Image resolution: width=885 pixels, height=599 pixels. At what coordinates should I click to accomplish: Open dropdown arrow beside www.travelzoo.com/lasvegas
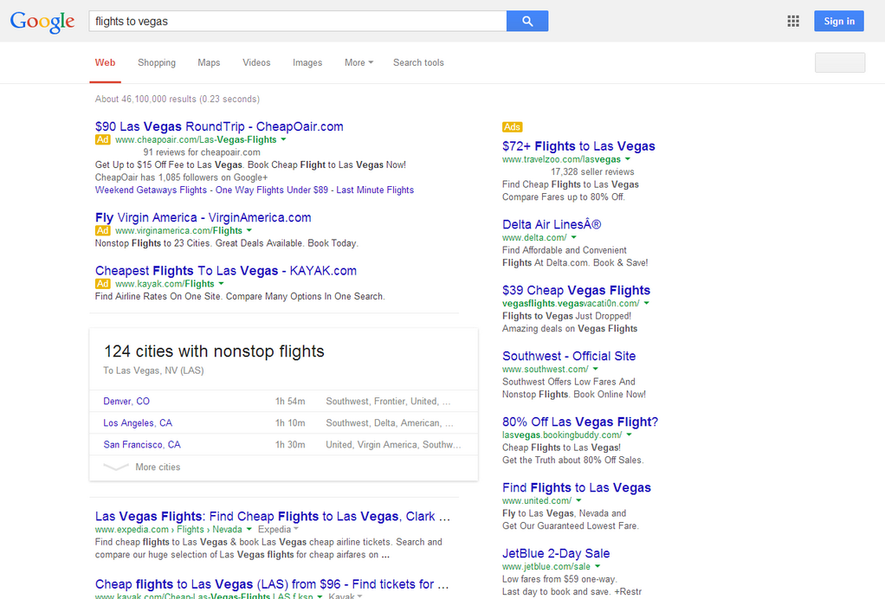(x=628, y=159)
